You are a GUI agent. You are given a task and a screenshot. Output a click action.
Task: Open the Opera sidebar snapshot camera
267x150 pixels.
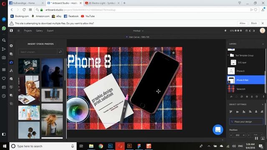(x=4, y=57)
